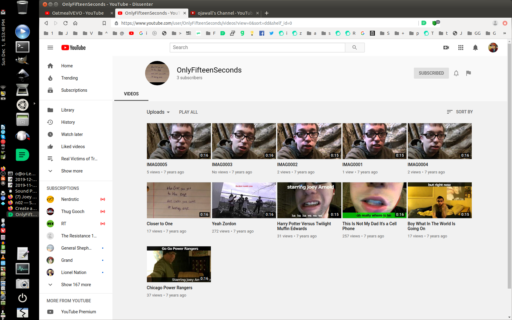512x320 pixels.
Task: Open YouTube Search by clicking the magnifier icon
Action: pos(354,47)
